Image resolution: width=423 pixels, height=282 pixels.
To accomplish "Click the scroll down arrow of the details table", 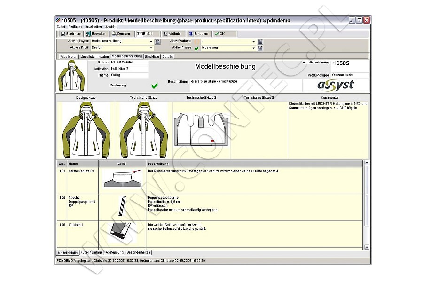I will [x=367, y=247].
